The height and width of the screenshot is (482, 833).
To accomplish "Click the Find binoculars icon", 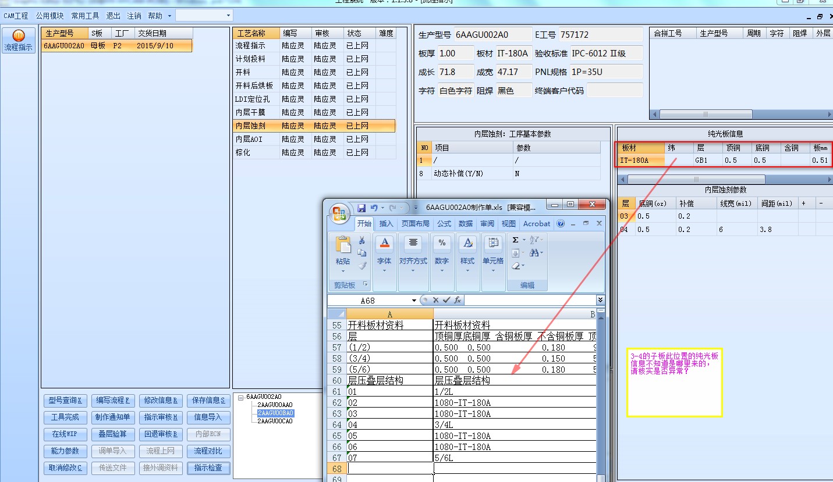I will [535, 252].
